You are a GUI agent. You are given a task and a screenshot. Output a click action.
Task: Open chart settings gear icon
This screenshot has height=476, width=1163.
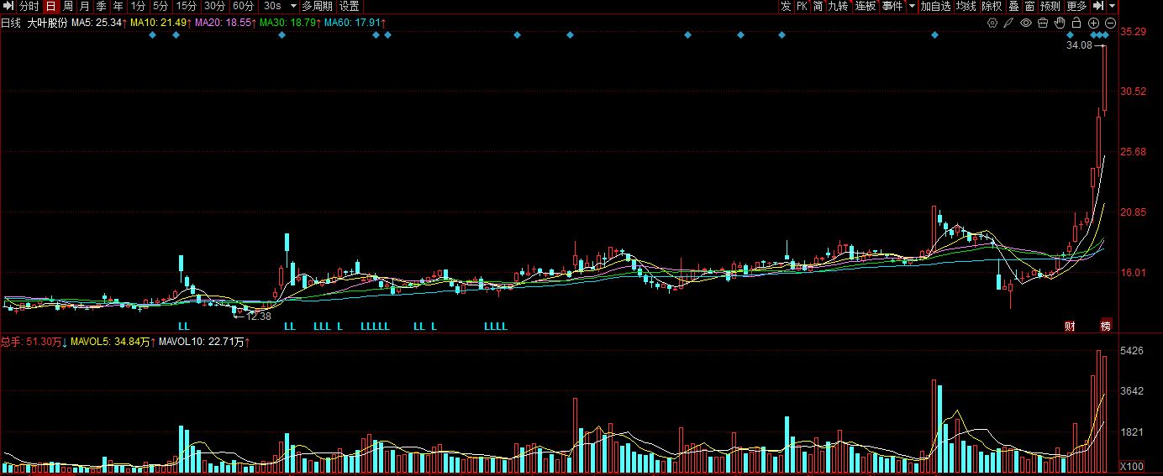click(992, 23)
